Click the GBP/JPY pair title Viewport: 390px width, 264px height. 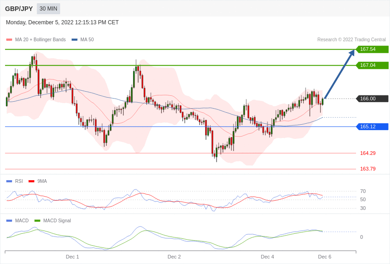[x=19, y=9]
